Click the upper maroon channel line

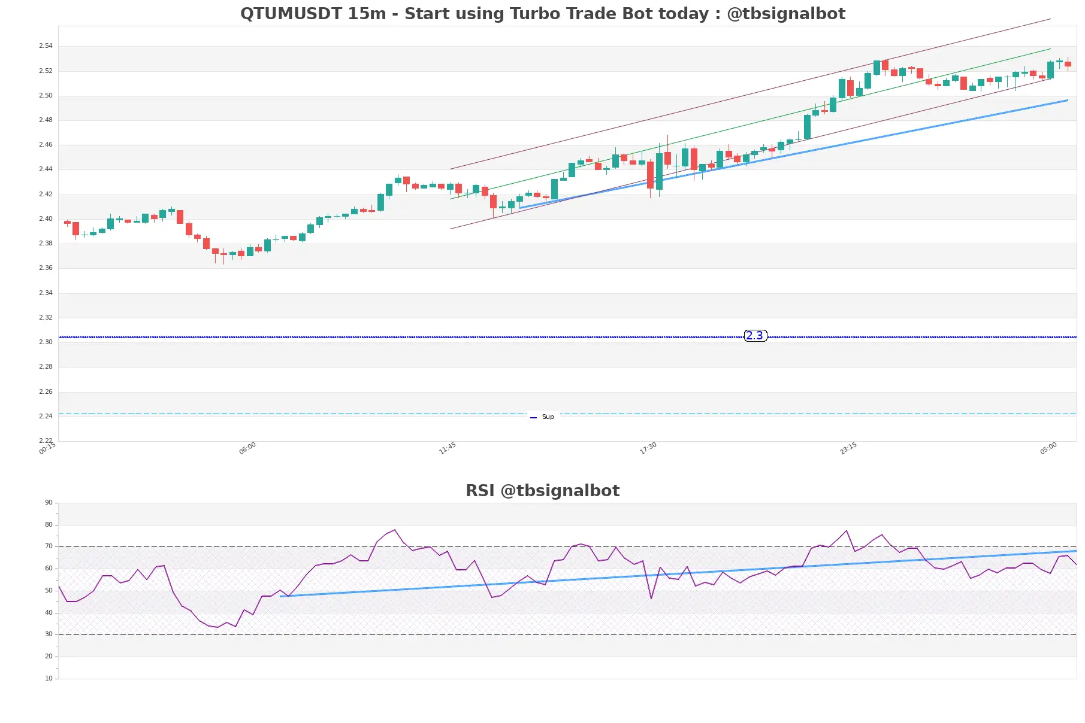[750, 94]
